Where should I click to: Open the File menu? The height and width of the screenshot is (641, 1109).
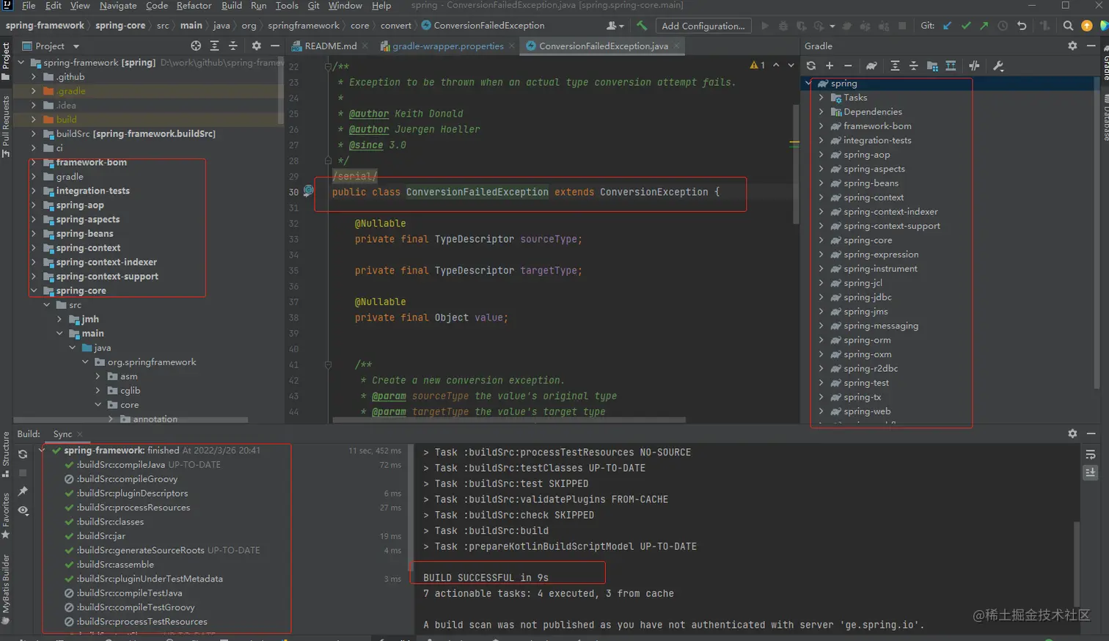pyautogui.click(x=29, y=5)
